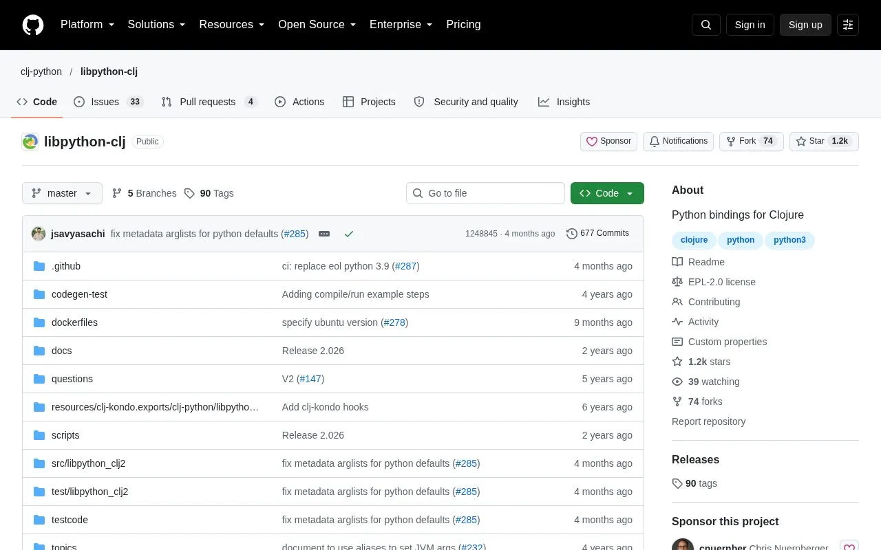Image resolution: width=881 pixels, height=550 pixels.
Task: View the 677 Commits history
Action: (x=597, y=234)
